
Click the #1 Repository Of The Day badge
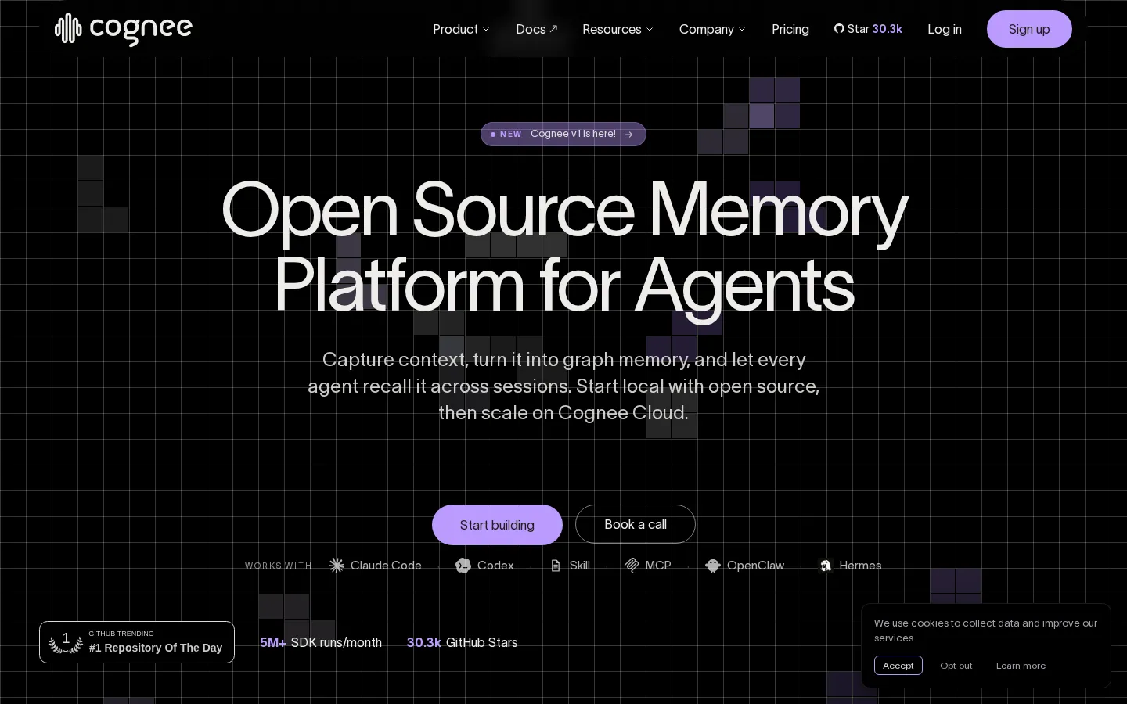[137, 642]
